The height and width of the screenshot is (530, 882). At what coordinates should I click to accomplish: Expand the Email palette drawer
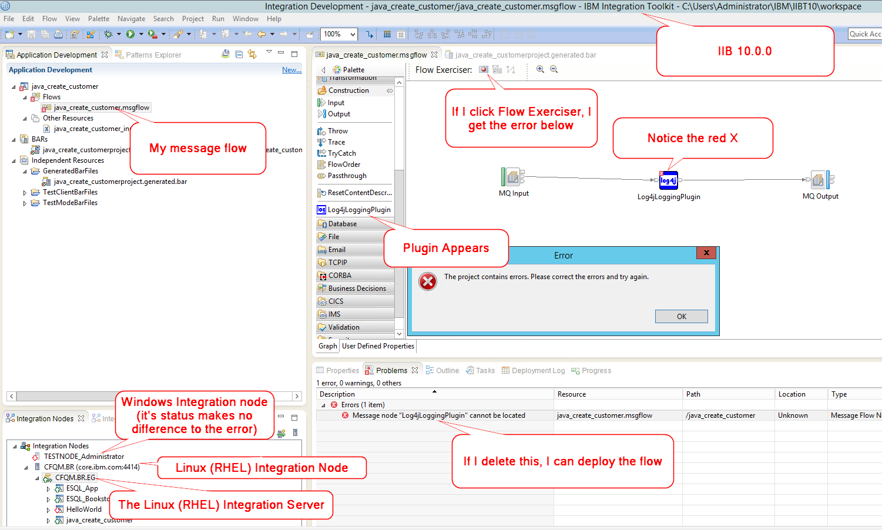point(355,250)
